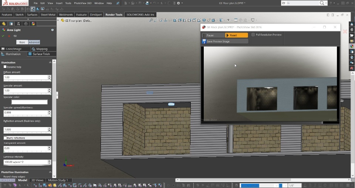Screen dimensions: 355x188
Task: Click the Area Light help icon
Action: click(x=53, y=30)
